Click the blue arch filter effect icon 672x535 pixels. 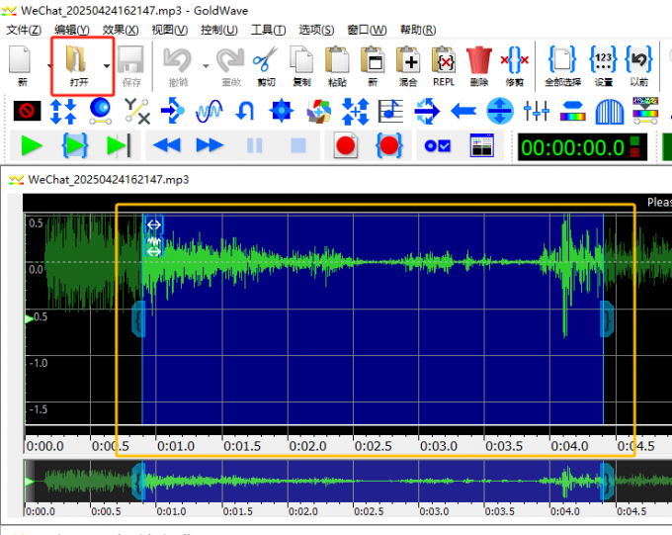click(x=610, y=112)
